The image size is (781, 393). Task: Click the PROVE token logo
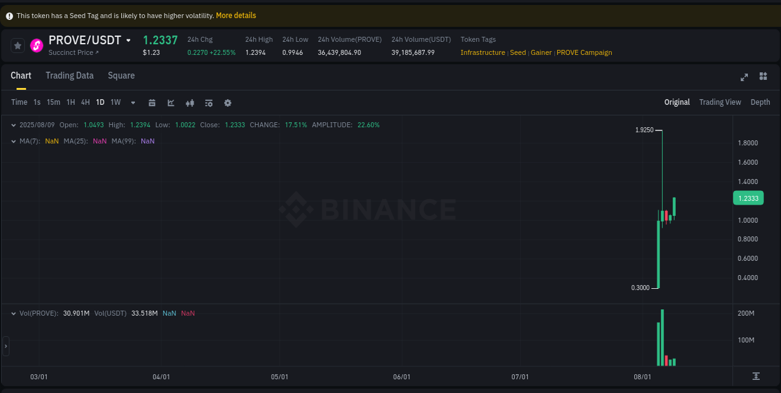[36, 45]
